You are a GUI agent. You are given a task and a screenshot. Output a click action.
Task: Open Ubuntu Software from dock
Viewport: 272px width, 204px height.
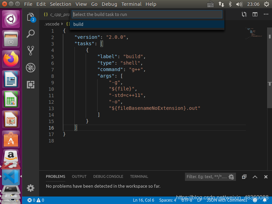tap(11, 139)
